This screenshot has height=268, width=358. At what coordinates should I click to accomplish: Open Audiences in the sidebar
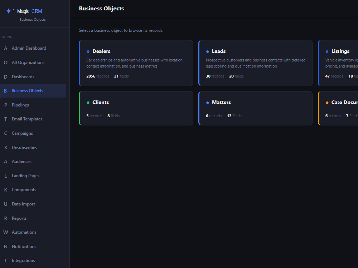click(x=33, y=162)
